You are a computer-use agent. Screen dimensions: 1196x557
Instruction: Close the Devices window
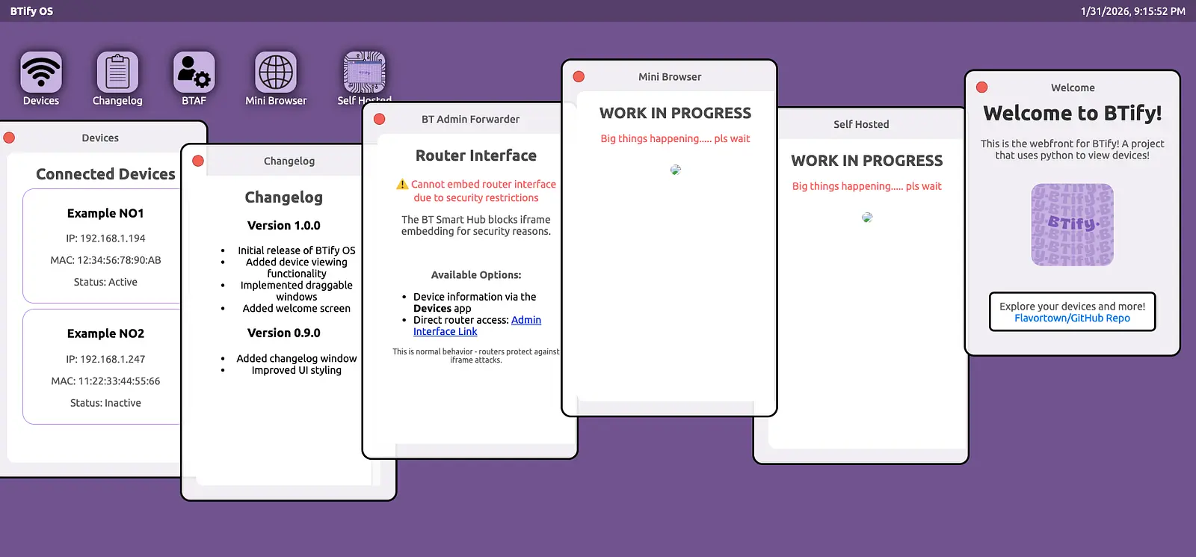(10, 138)
